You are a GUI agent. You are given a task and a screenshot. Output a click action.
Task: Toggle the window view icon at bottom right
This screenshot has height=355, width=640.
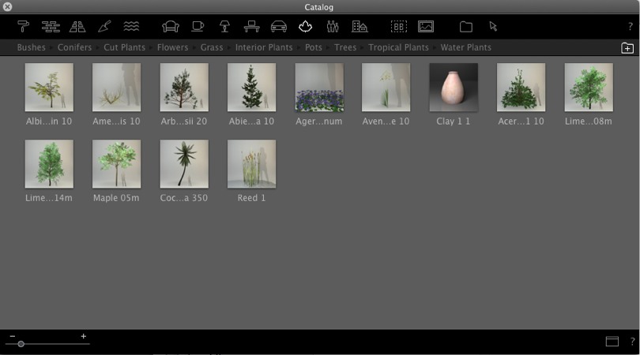click(612, 341)
